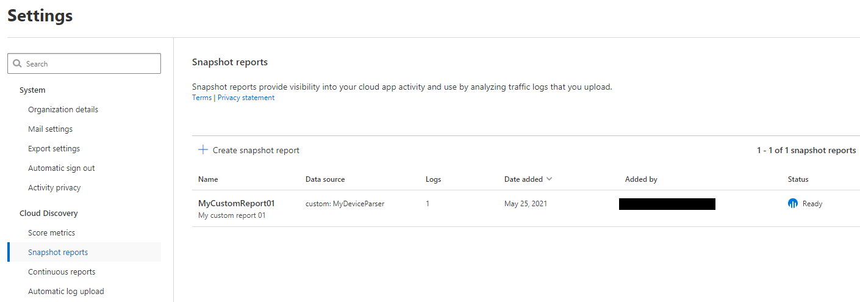Open Activity privacy settings
This screenshot has width=860, height=302.
[x=54, y=188]
